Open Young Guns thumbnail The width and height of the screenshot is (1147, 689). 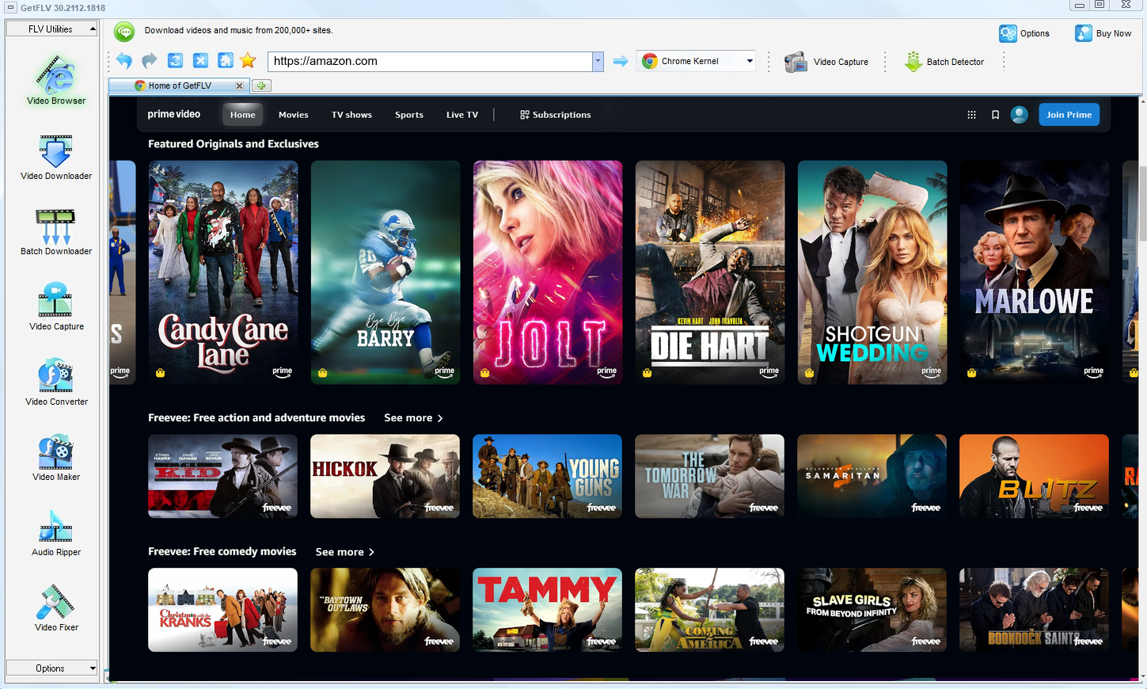[547, 476]
